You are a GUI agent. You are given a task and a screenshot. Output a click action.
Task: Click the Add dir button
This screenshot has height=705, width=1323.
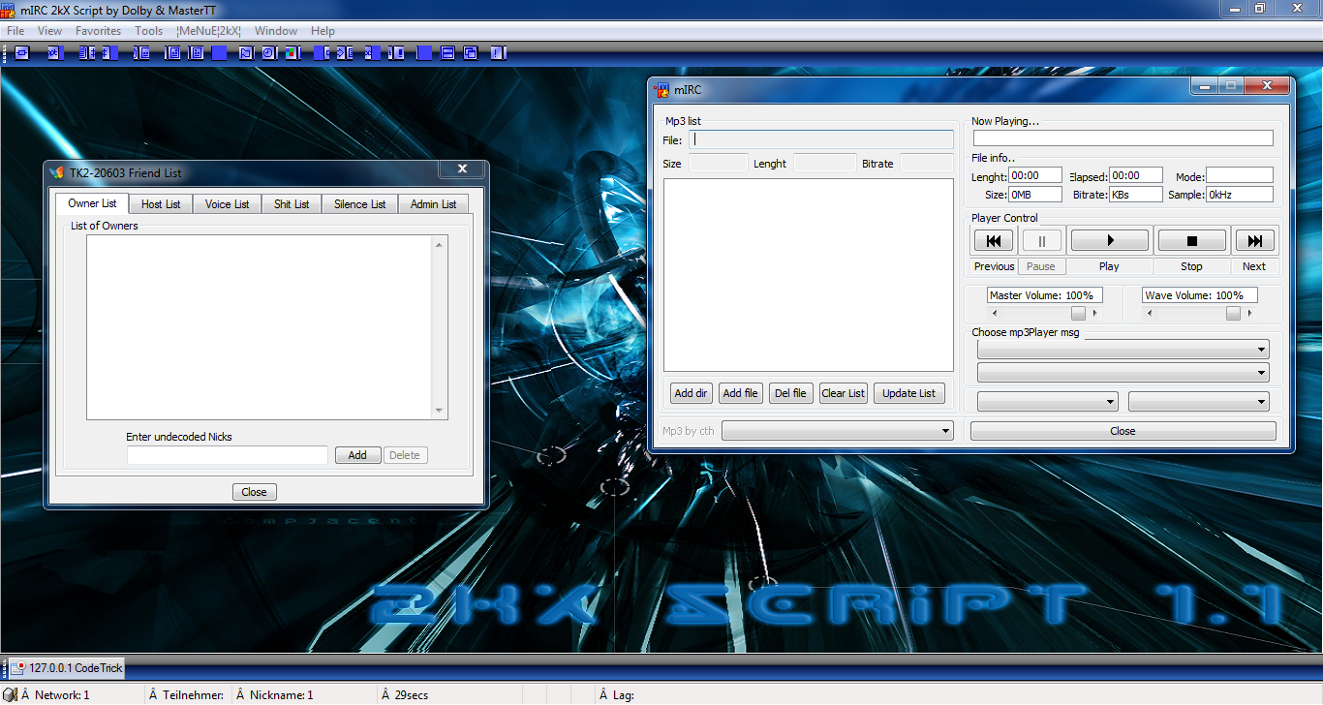[x=692, y=393]
